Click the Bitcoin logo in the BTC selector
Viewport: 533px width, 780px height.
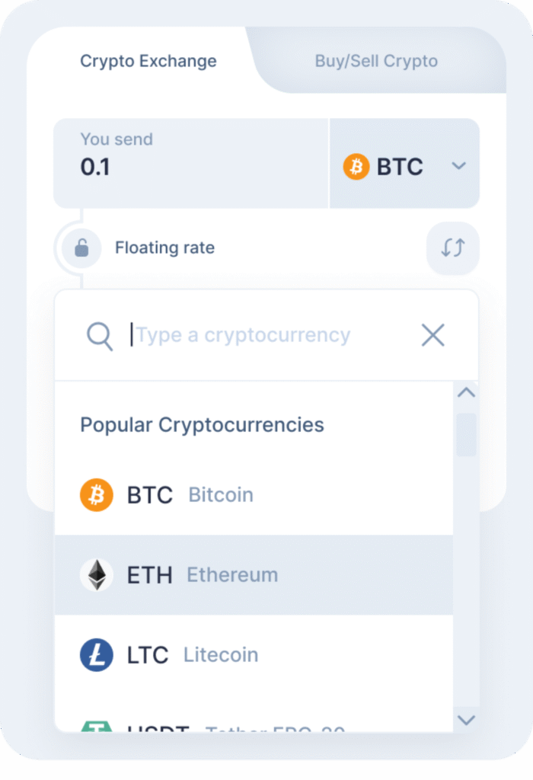coord(355,165)
